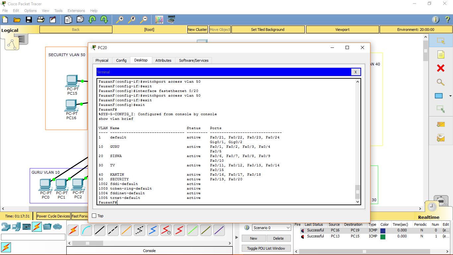Choose the Draw Rectangle shape tool
Image resolution: width=453 pixels, height=255 pixels.
[x=438, y=96]
